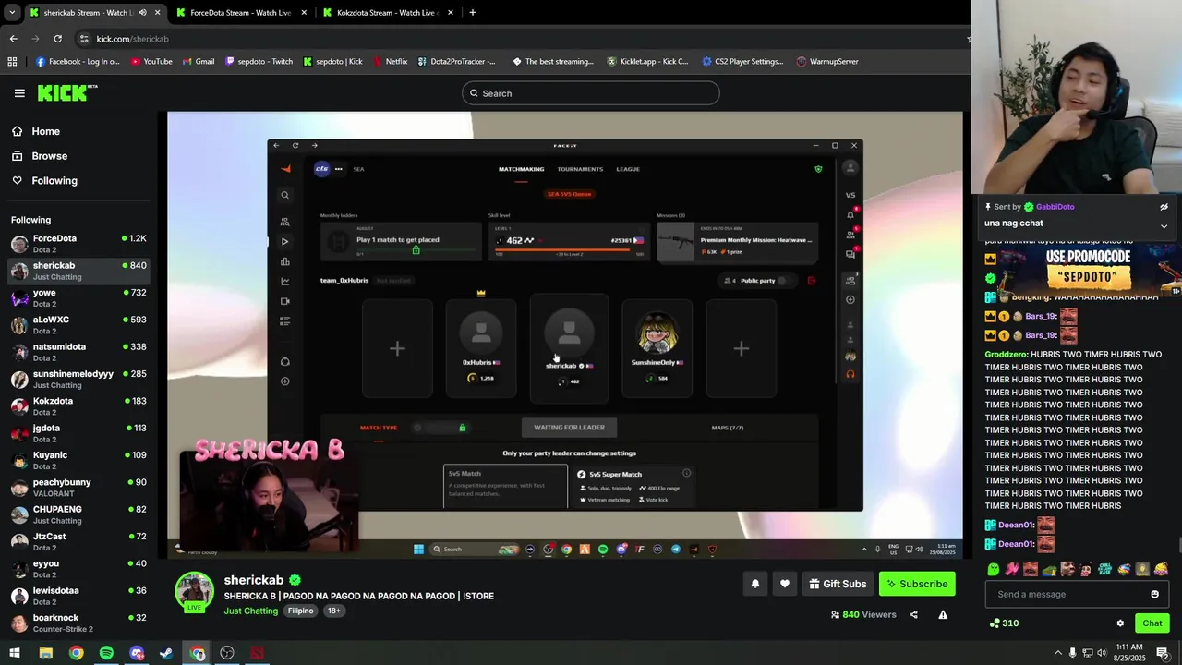The height and width of the screenshot is (665, 1182).
Task: Open the Just Chatting category link
Action: pos(250,611)
